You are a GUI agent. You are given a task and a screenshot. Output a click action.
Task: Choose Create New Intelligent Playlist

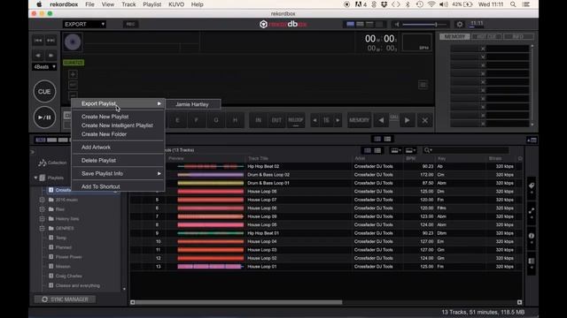[x=117, y=125]
